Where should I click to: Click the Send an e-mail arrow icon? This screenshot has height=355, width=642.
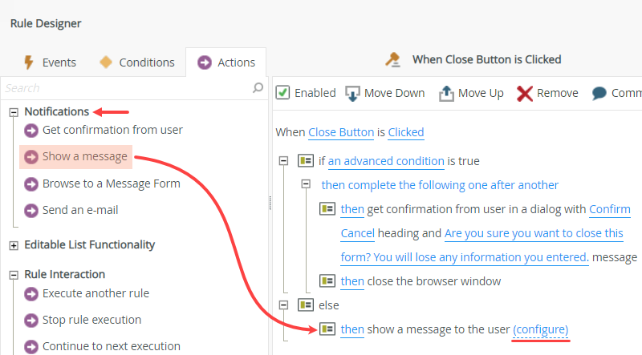31,211
